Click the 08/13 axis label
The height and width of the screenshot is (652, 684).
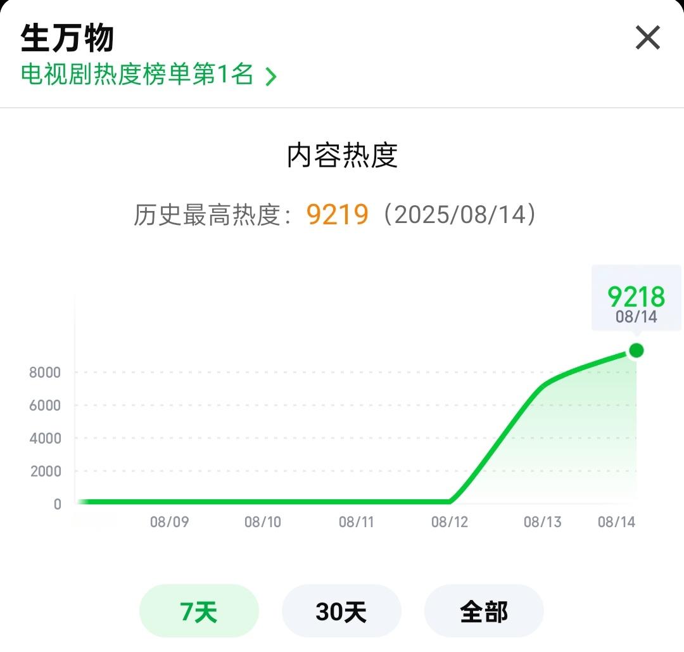(x=543, y=521)
